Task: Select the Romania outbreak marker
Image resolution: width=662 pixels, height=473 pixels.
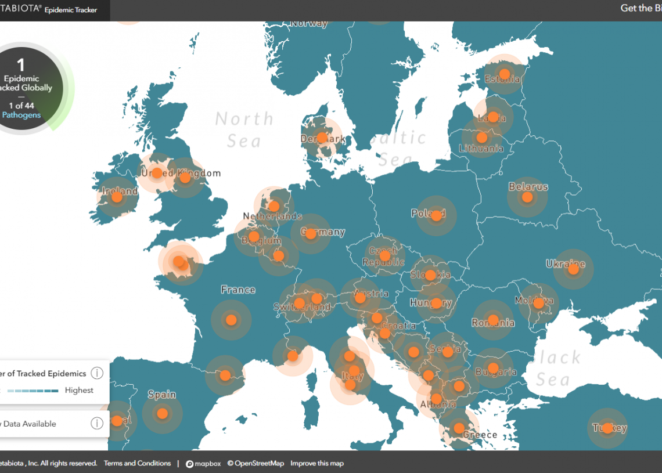Action: click(493, 320)
